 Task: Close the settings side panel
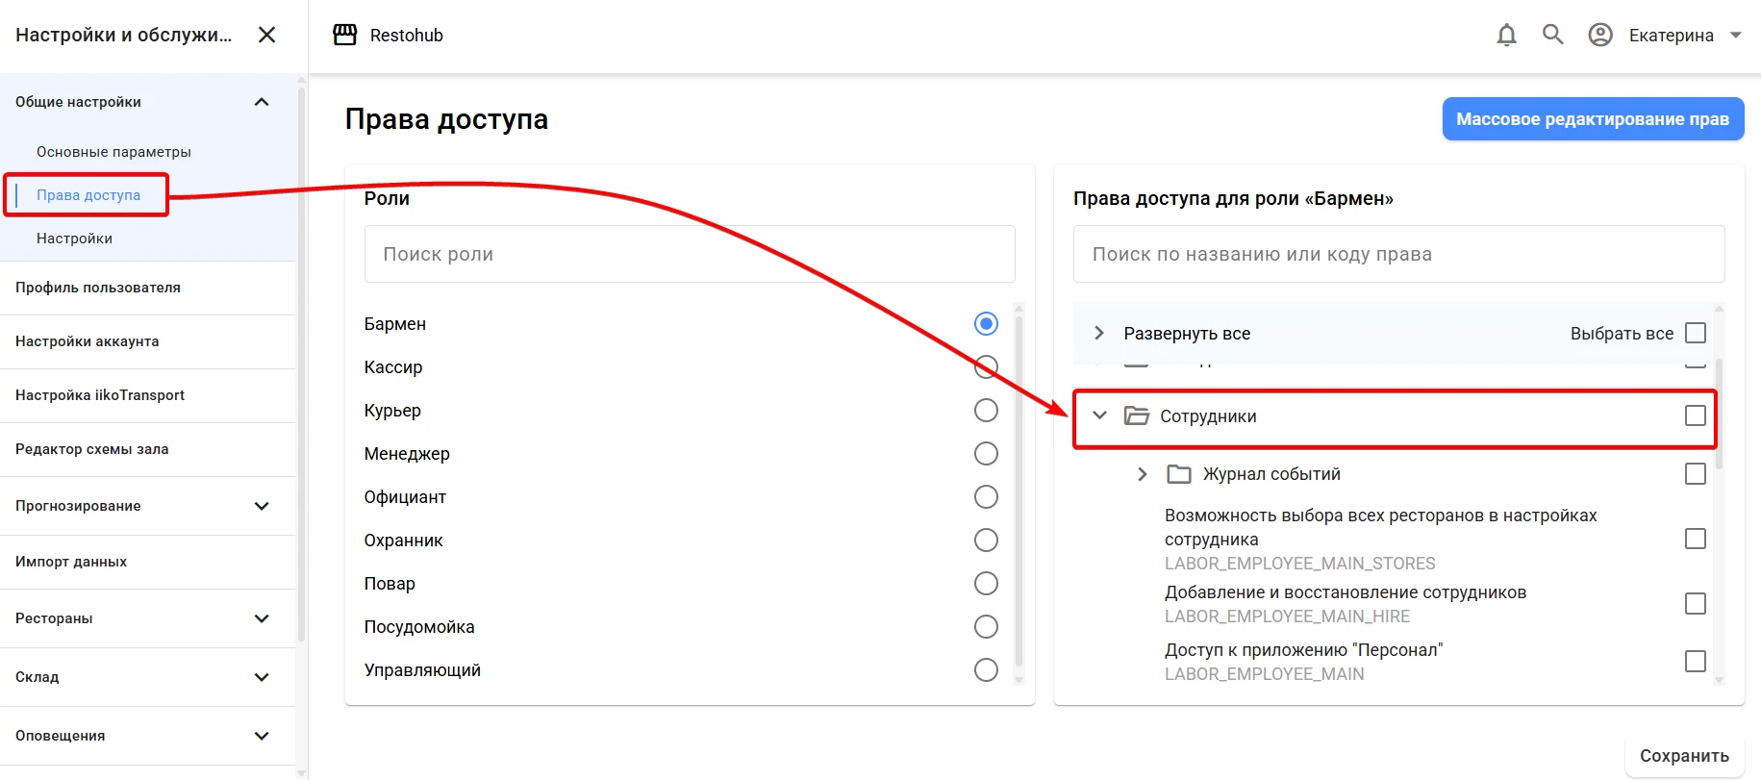tap(267, 35)
